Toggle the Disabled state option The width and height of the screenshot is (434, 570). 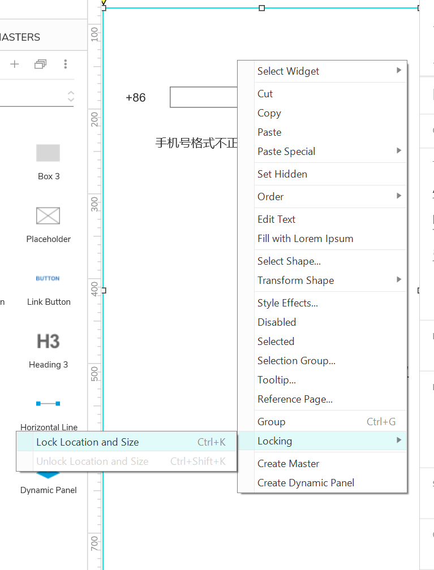pyautogui.click(x=277, y=322)
